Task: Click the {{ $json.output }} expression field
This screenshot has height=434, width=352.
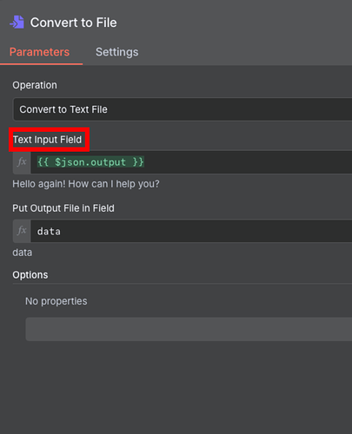Action: pos(191,162)
